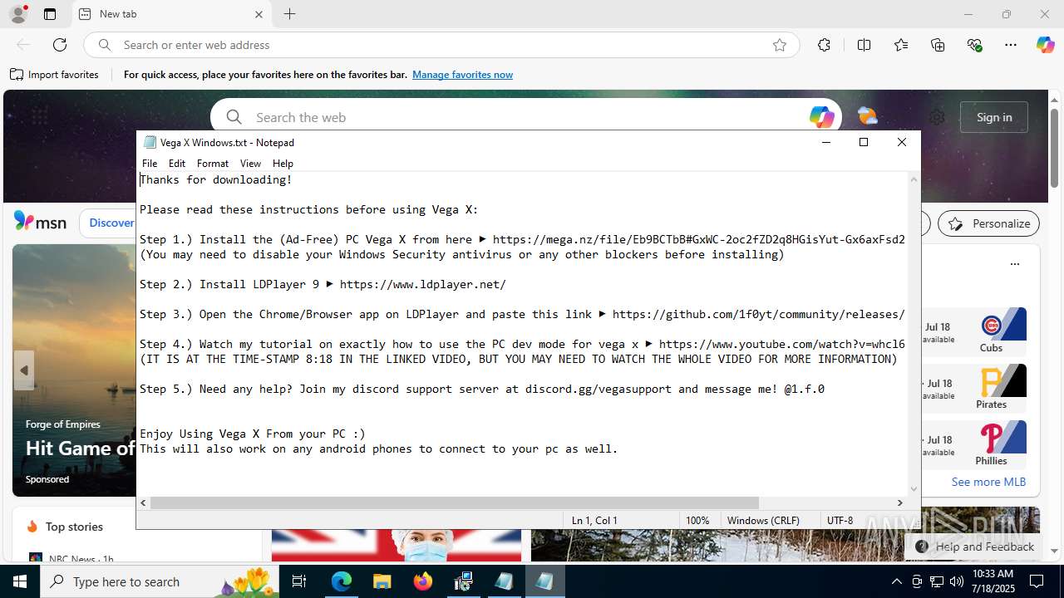
Task: Click the Personalize button
Action: pyautogui.click(x=989, y=223)
